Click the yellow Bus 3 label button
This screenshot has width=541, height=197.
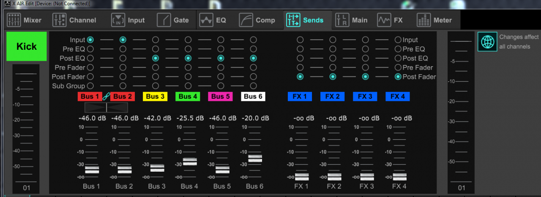(x=155, y=97)
